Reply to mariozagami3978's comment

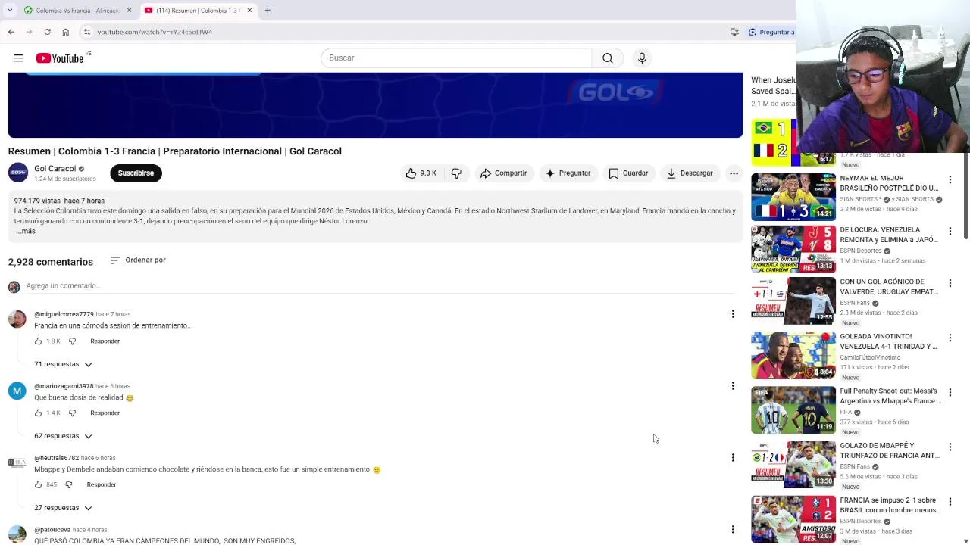[x=105, y=413]
